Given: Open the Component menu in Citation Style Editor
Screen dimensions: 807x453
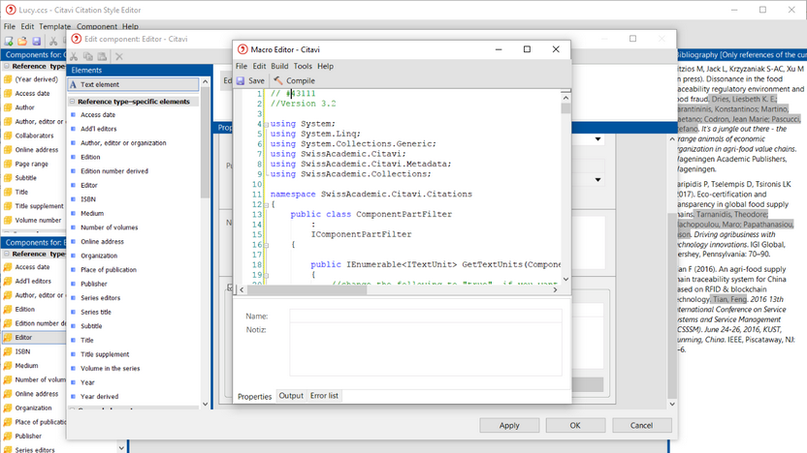Looking at the screenshot, I should [97, 26].
